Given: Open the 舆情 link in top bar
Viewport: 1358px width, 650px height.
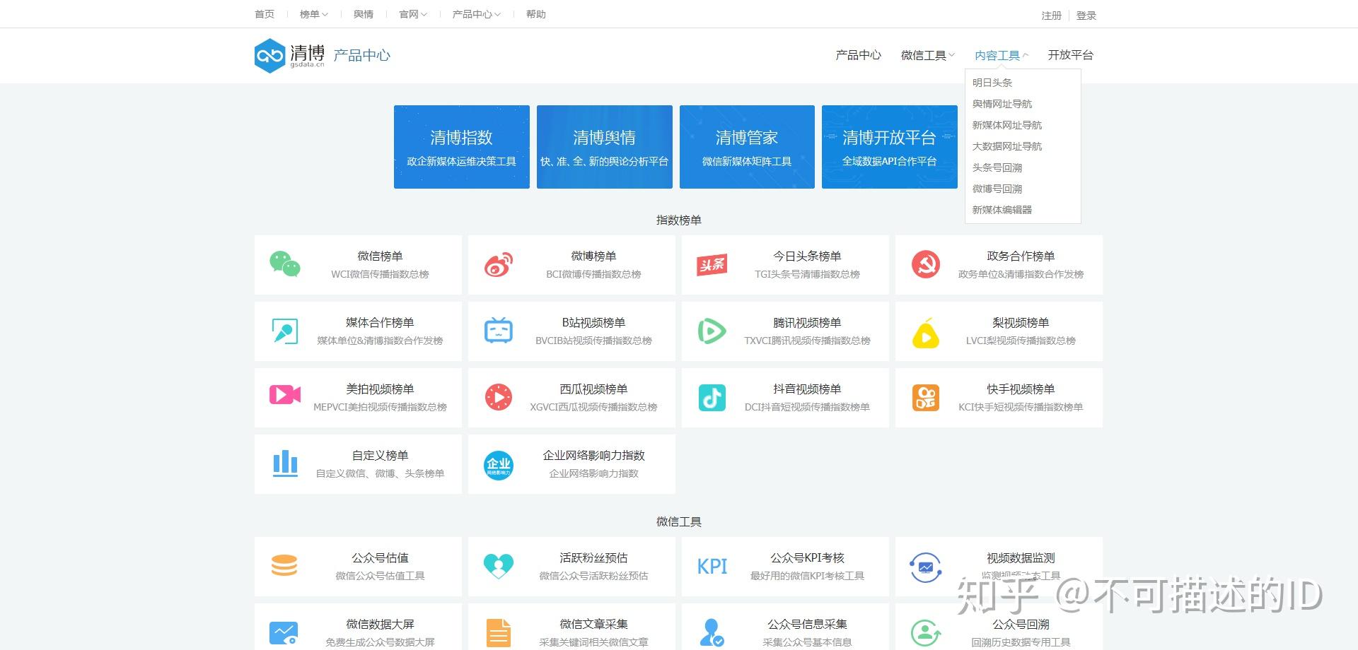Looking at the screenshot, I should tap(364, 14).
